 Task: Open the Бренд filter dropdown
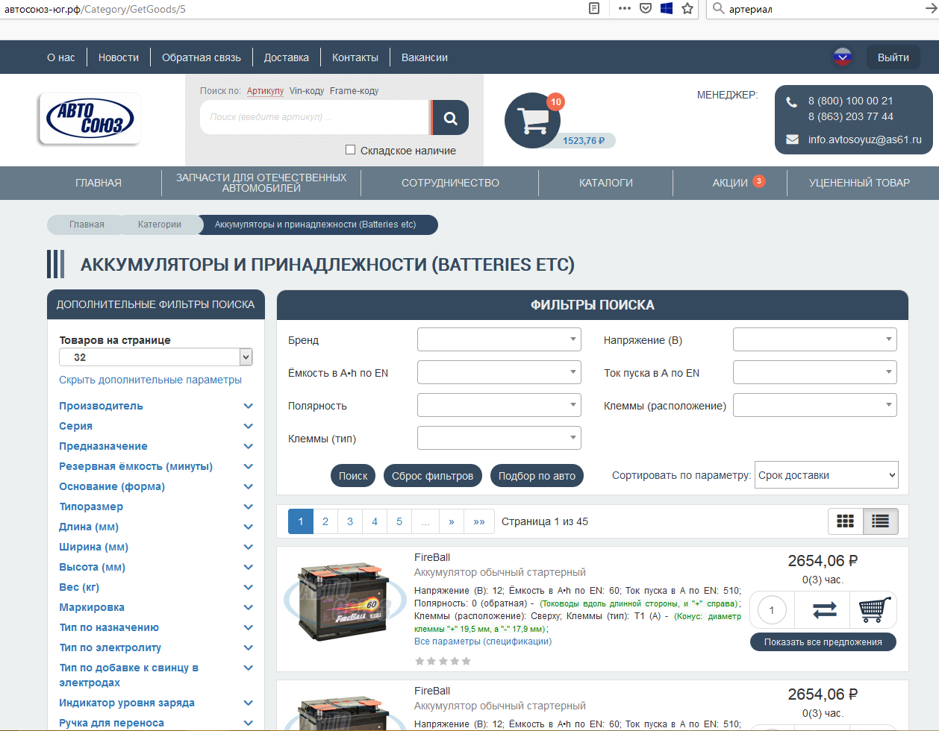pyautogui.click(x=499, y=339)
